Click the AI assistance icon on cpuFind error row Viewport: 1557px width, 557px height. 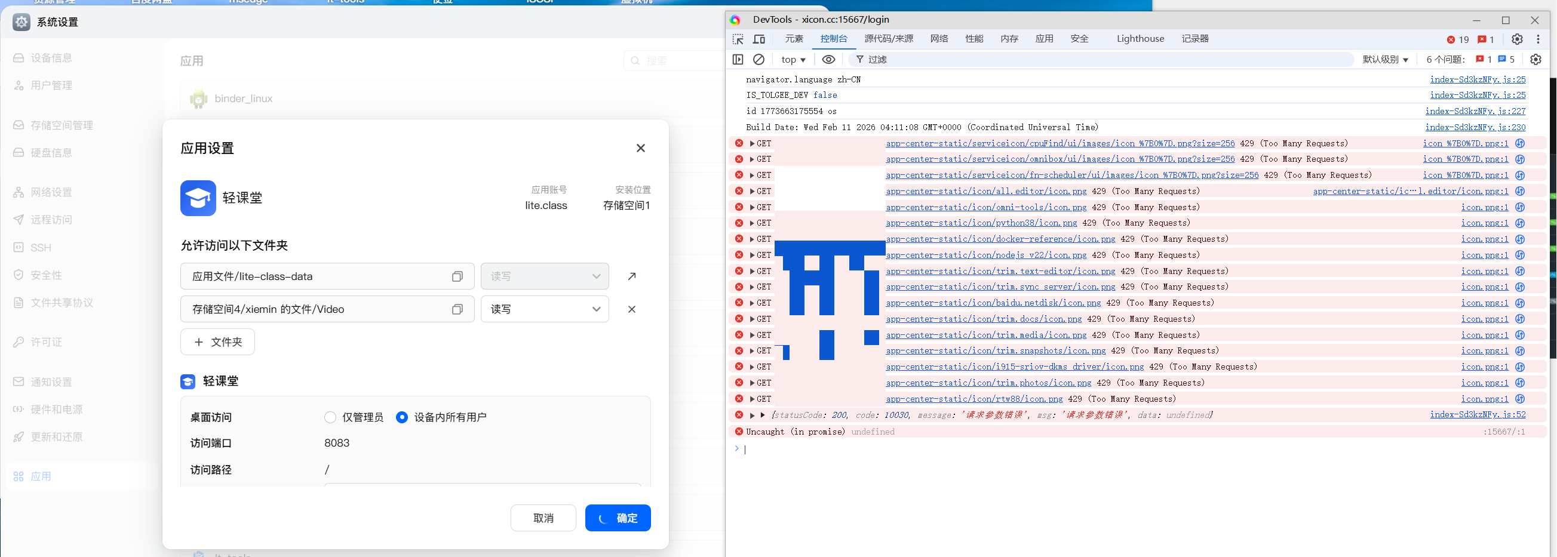click(1520, 143)
